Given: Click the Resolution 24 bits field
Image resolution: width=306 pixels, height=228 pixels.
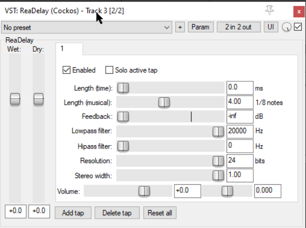Looking at the screenshot, I should click(x=240, y=161).
